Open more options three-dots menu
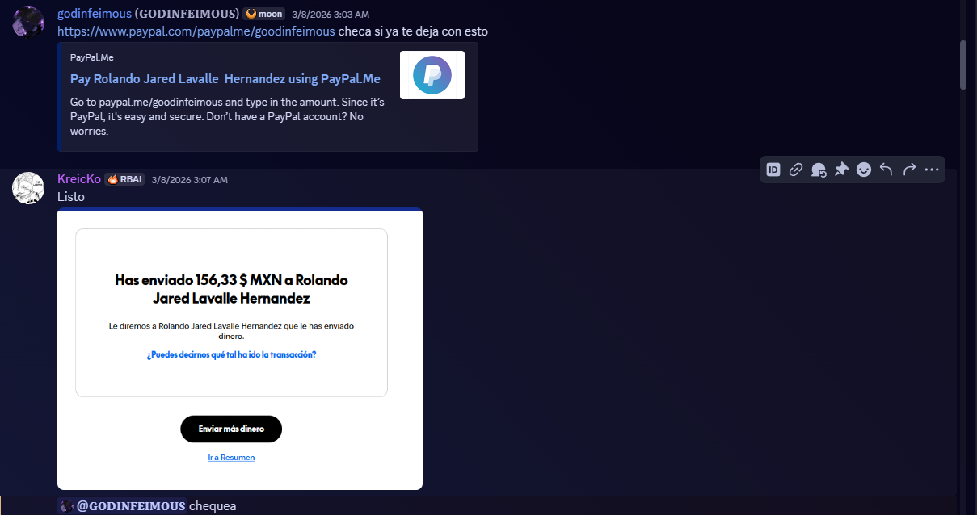Viewport: 977px width, 515px height. (x=932, y=170)
